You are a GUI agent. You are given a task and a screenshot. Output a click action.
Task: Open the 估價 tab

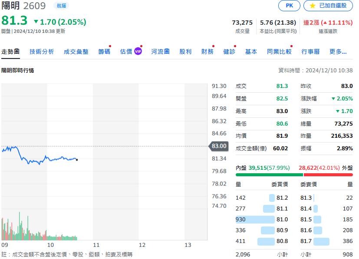[x=126, y=52]
